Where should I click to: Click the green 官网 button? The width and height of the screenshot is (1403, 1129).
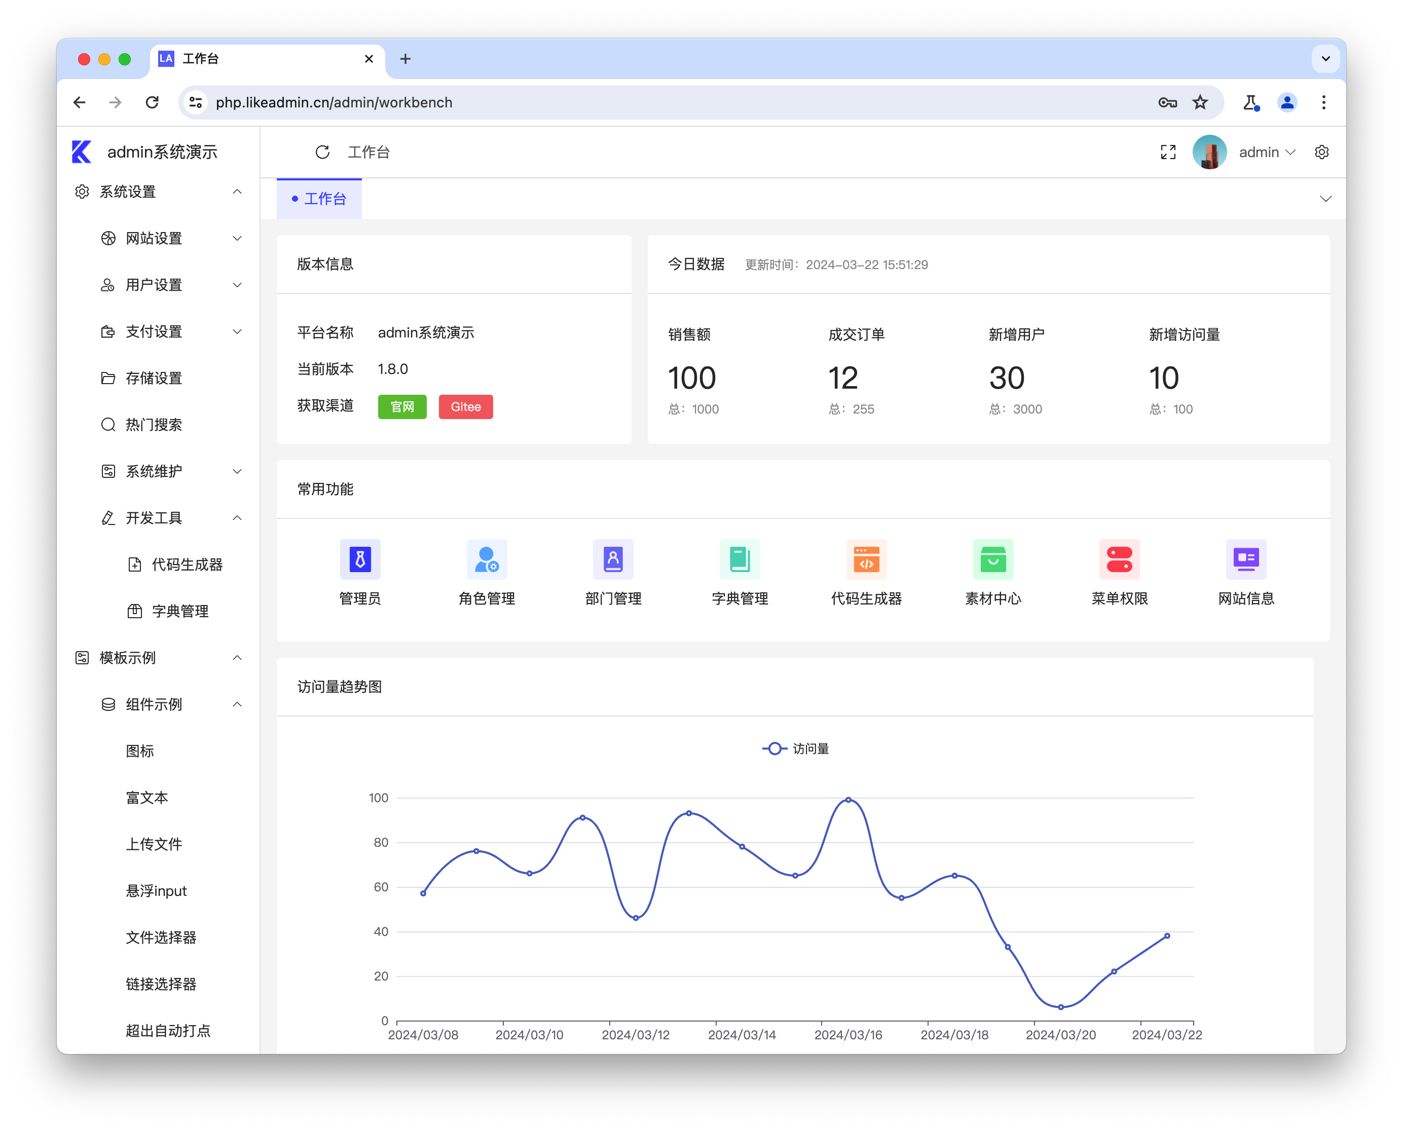pos(401,407)
